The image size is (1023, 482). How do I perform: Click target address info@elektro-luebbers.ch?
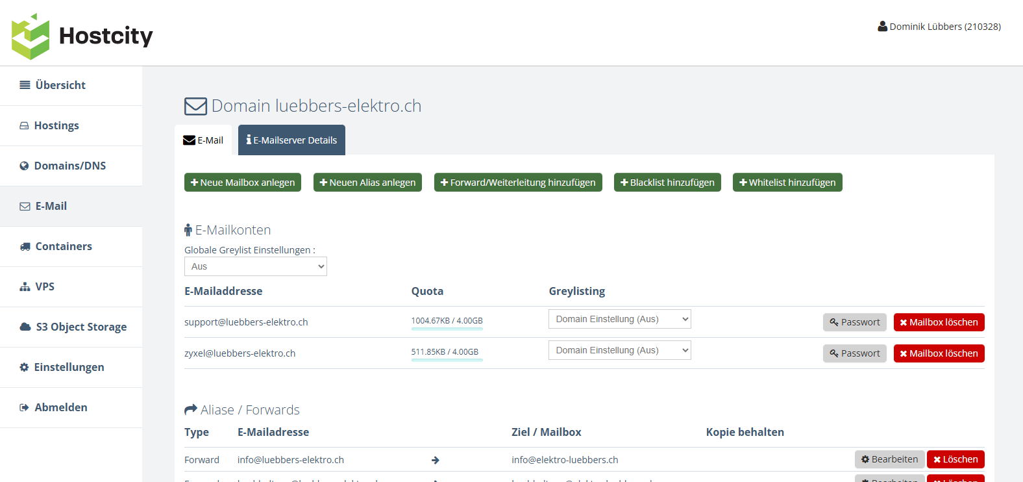pos(565,460)
